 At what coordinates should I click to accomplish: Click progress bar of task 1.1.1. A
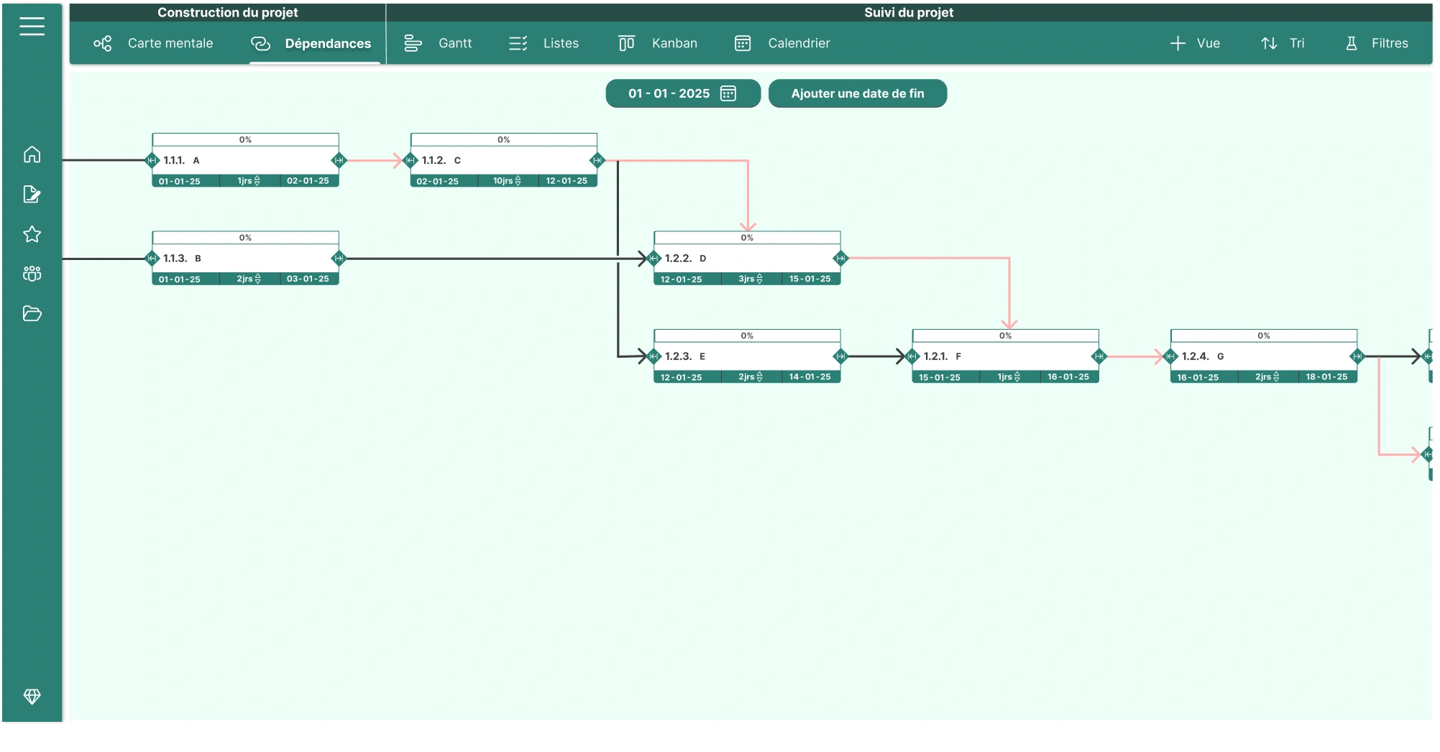[245, 139]
